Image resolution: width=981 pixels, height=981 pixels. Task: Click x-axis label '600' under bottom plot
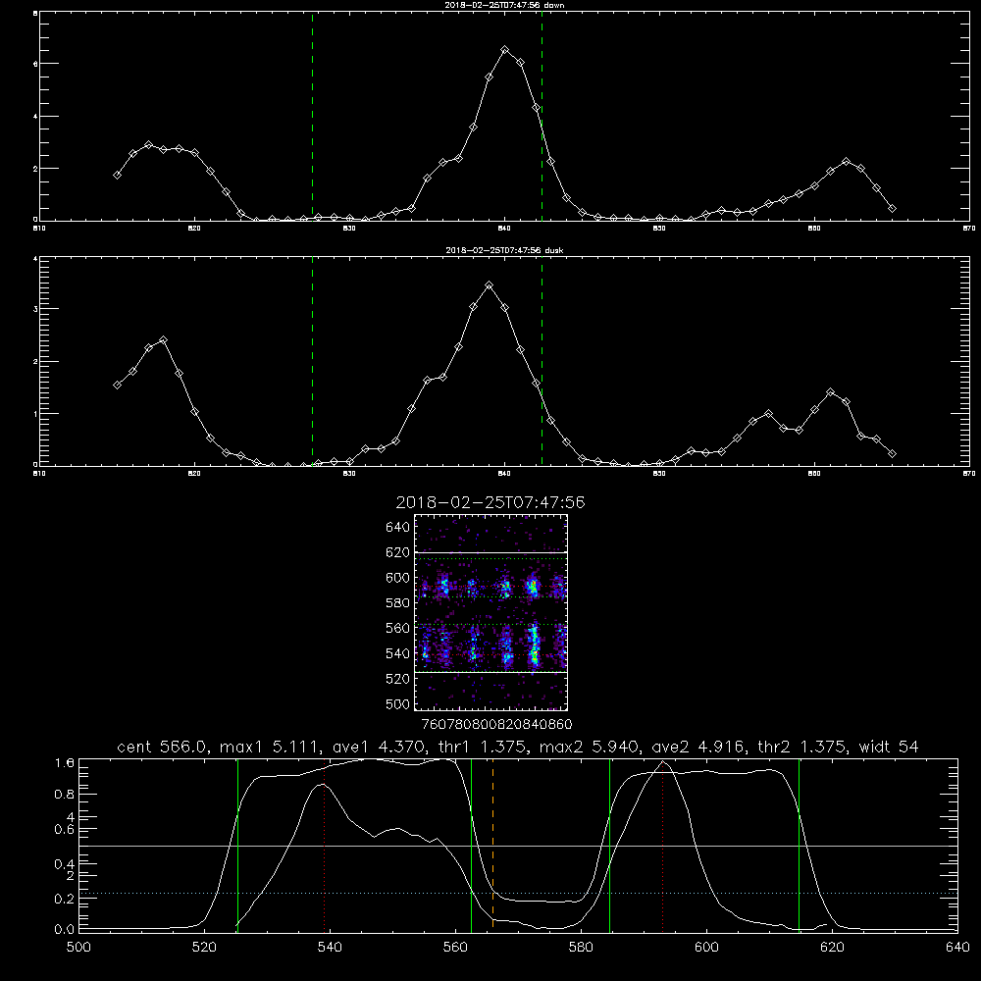[706, 948]
